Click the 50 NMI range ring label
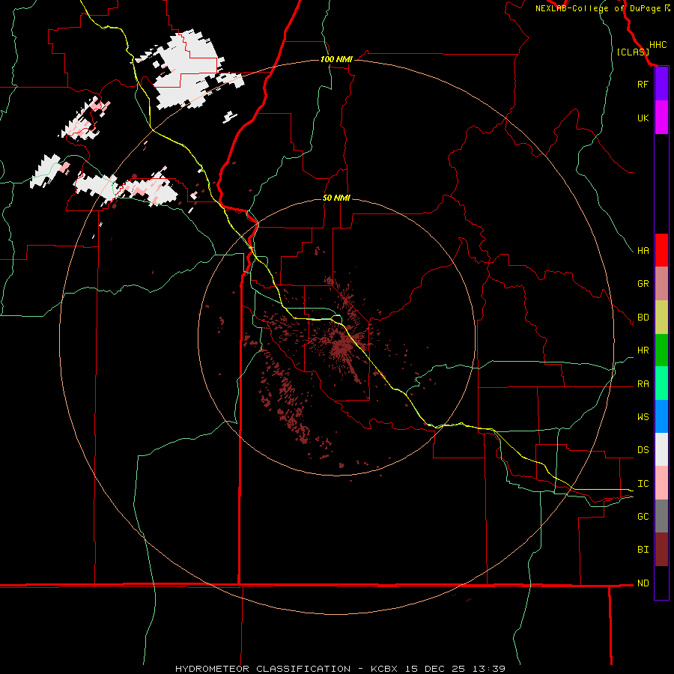Screen dimensions: 674x674 tap(336, 198)
